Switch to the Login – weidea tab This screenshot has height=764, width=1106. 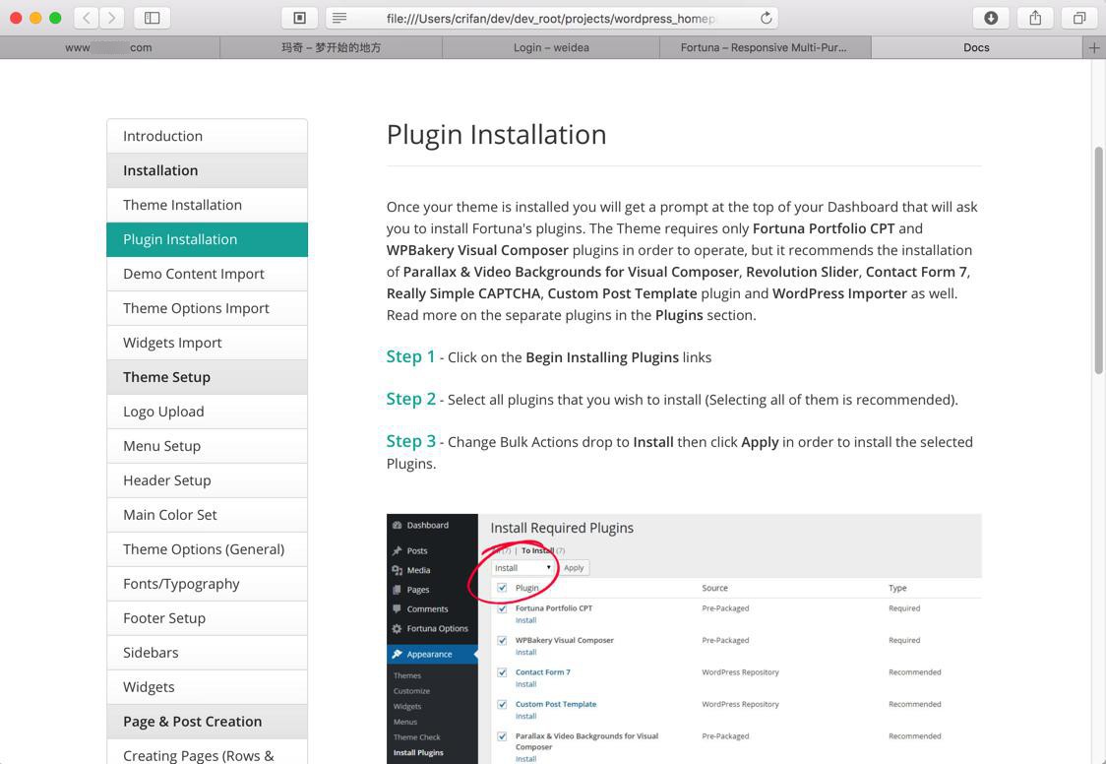[551, 47]
